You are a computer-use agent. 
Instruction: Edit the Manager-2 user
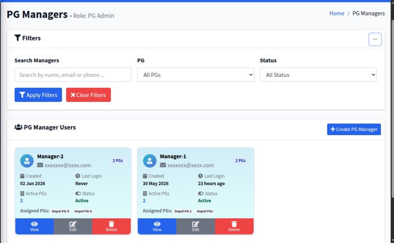click(x=73, y=226)
